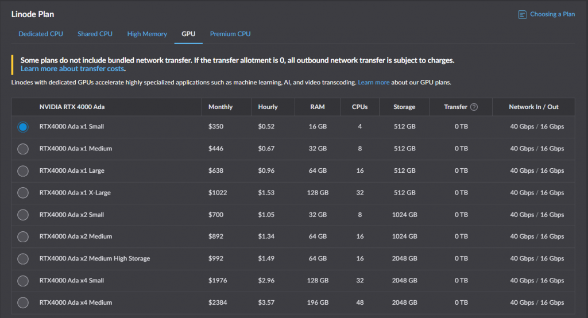Select RTX4000 Ada x2 Medium High Storage
Screen dimensions: 588x318
tap(23, 258)
